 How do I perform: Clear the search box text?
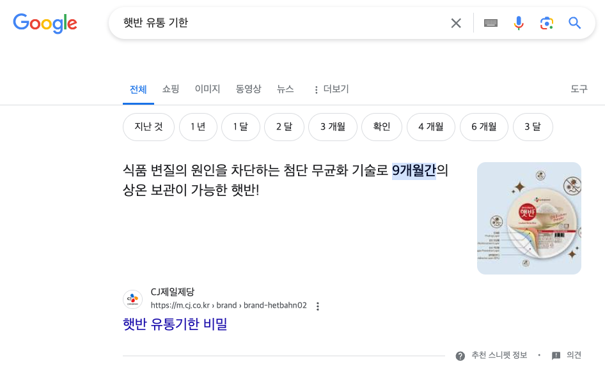(x=456, y=24)
